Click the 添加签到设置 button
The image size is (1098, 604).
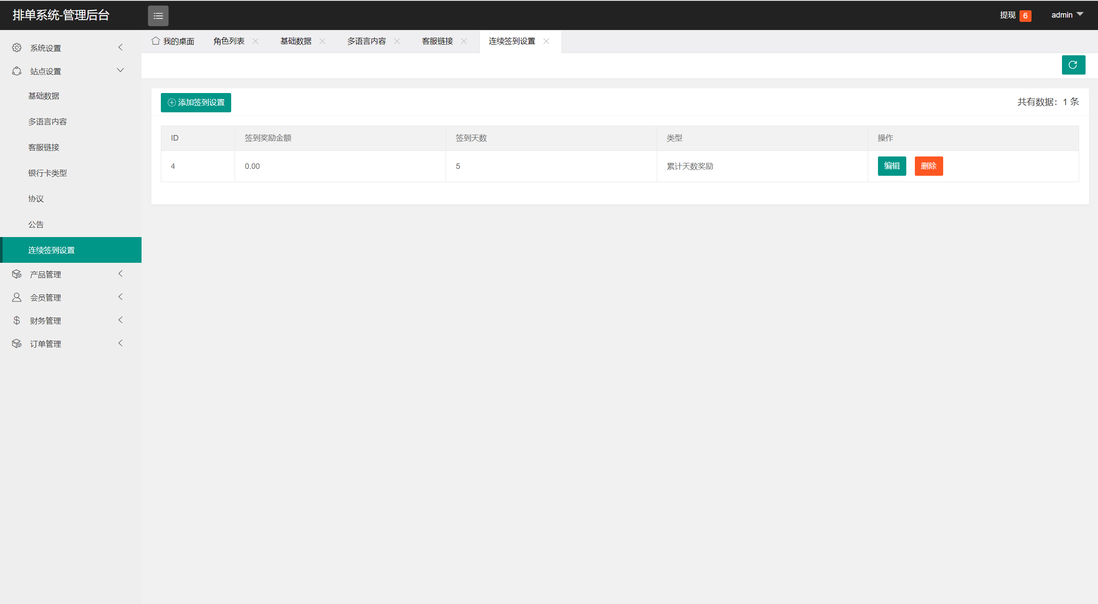tap(196, 102)
